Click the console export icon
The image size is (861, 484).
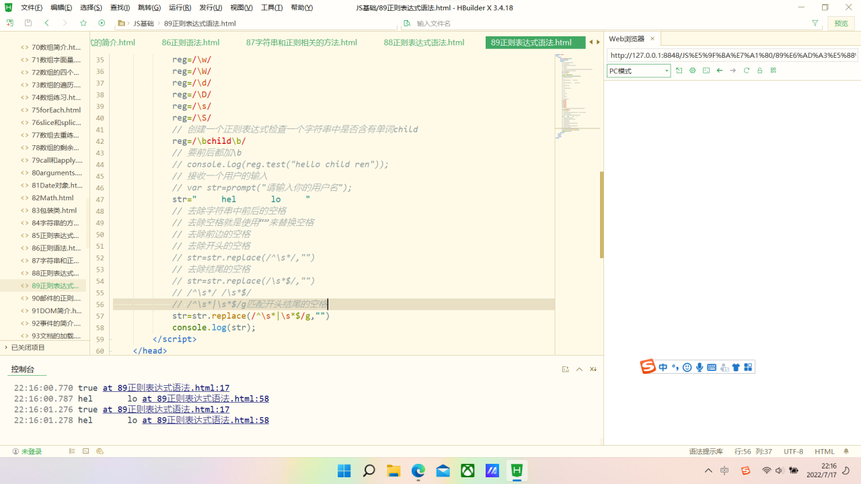(x=566, y=369)
